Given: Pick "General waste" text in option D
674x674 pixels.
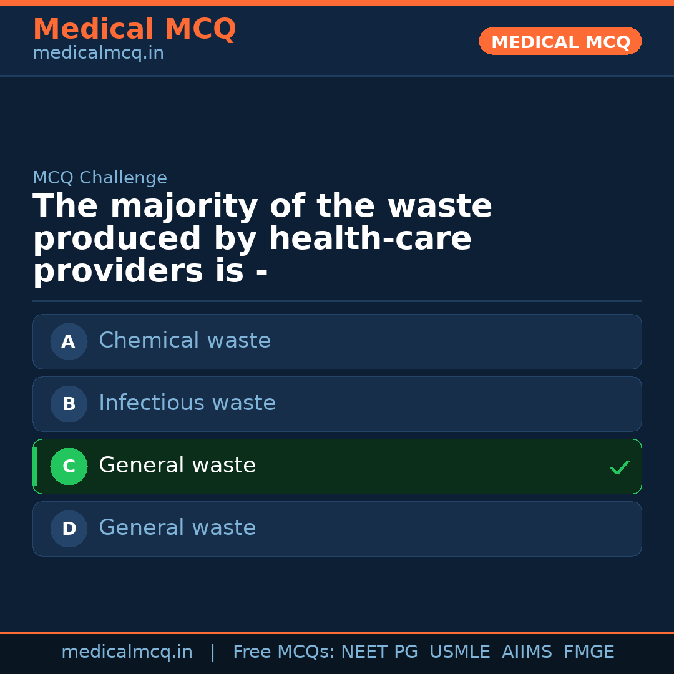Looking at the screenshot, I should point(177,528).
